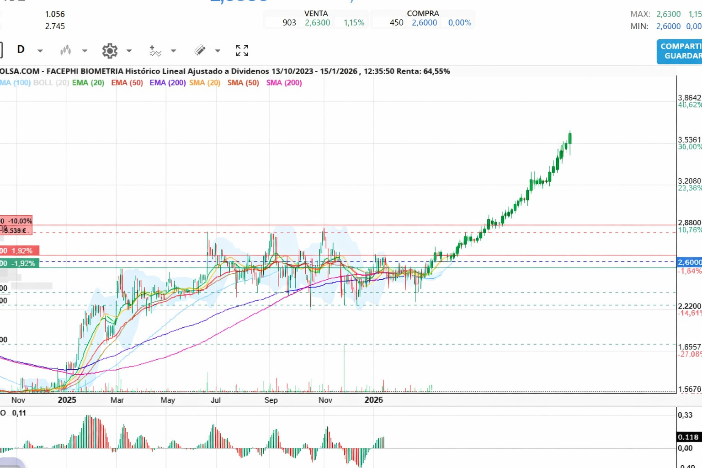The image size is (702, 468).
Task: Expand the indicators dropdown arrow
Action: (173, 51)
